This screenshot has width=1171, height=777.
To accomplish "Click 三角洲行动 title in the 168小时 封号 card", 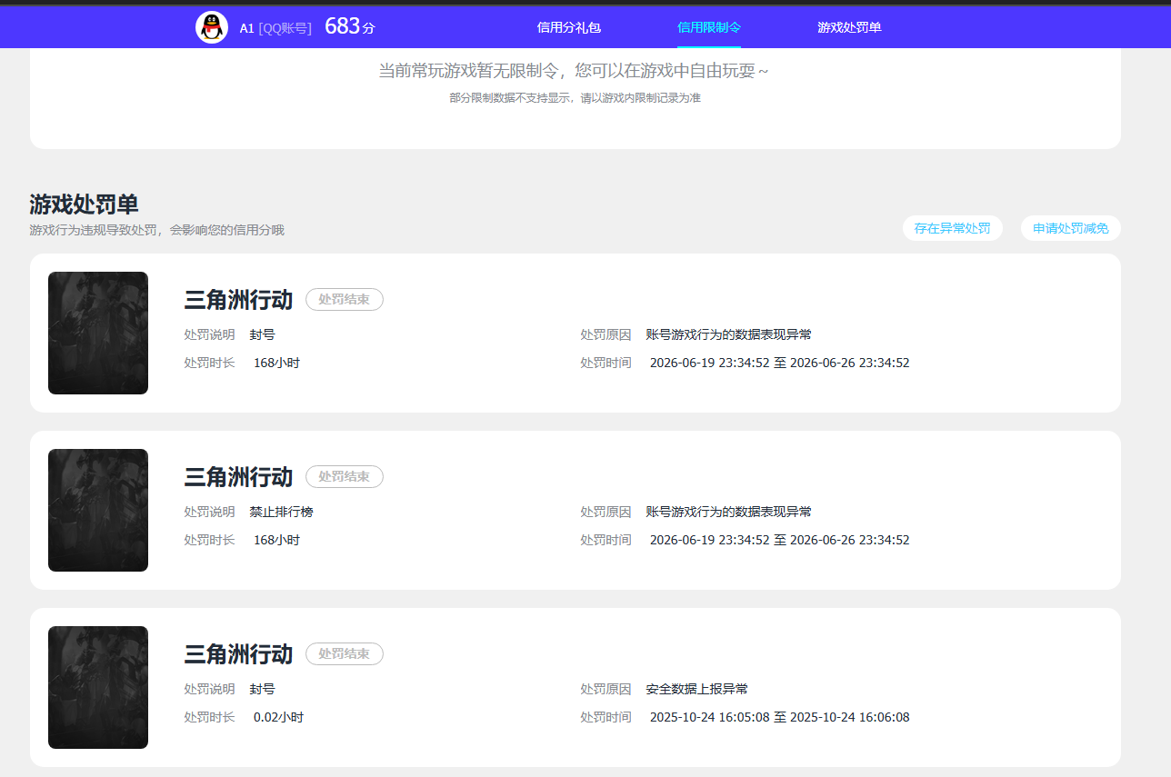I will tap(238, 300).
